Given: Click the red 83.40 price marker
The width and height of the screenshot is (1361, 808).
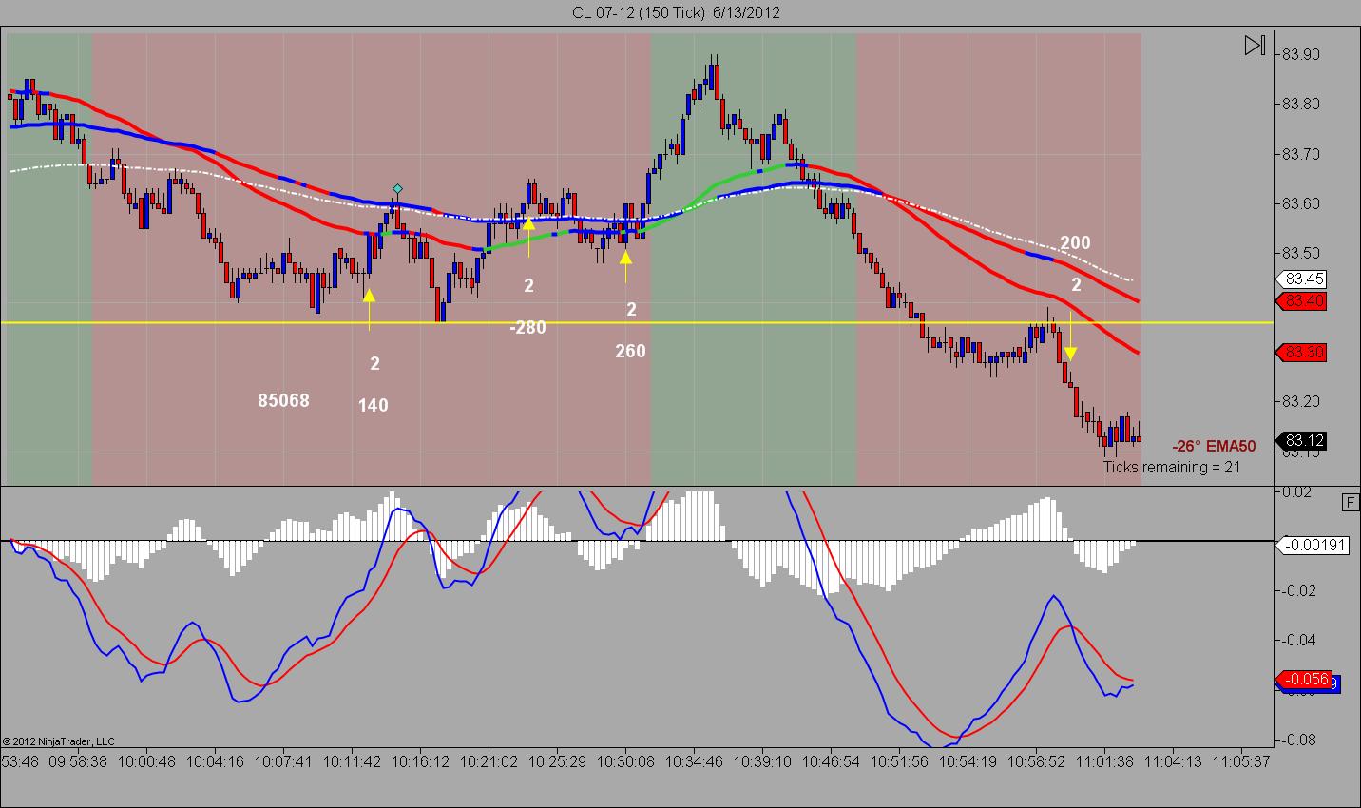Looking at the screenshot, I should coord(1303,301).
